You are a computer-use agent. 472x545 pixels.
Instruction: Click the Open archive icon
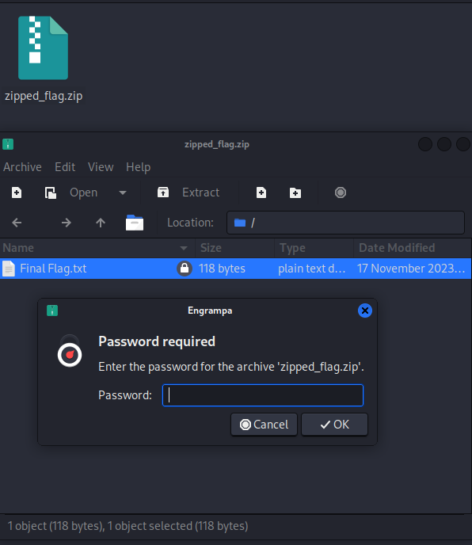tap(51, 192)
